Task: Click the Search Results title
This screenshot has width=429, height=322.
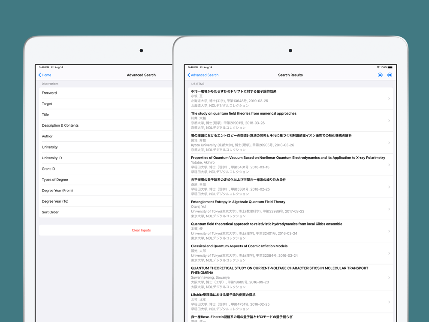Action: 290,75
